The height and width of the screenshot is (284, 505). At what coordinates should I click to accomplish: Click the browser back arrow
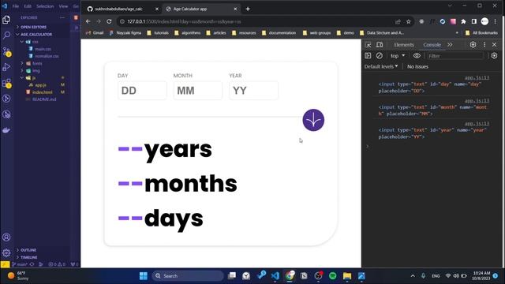88,21
